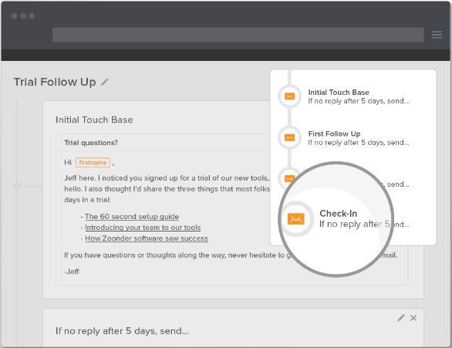The image size is (452, 348).
Task: Click the magnified Check-In envelope icon
Action: pos(296,219)
